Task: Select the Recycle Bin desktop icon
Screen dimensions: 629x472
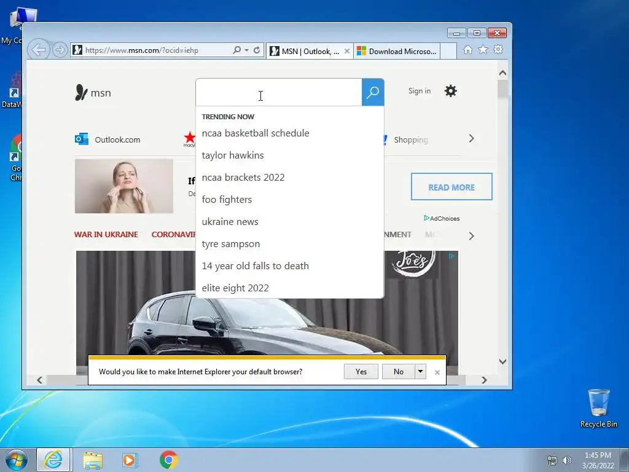Action: (x=598, y=409)
